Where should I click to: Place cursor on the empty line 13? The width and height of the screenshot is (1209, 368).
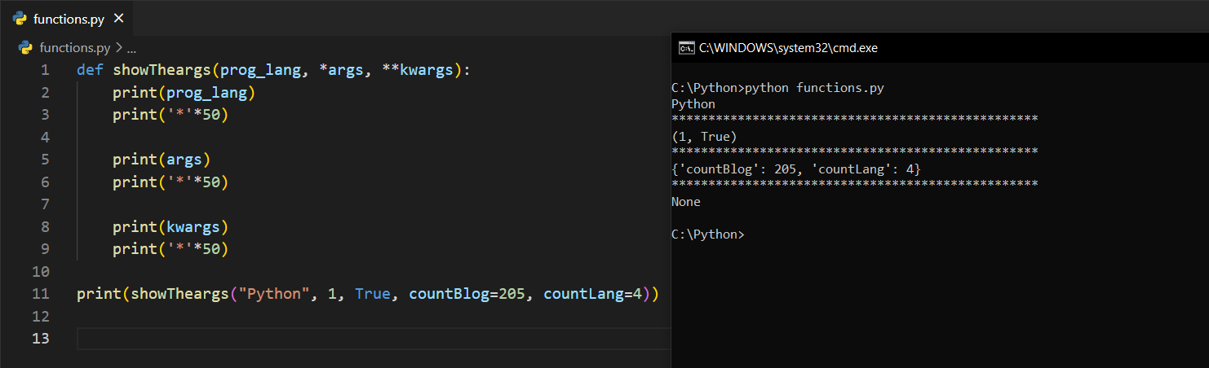pyautogui.click(x=326, y=338)
